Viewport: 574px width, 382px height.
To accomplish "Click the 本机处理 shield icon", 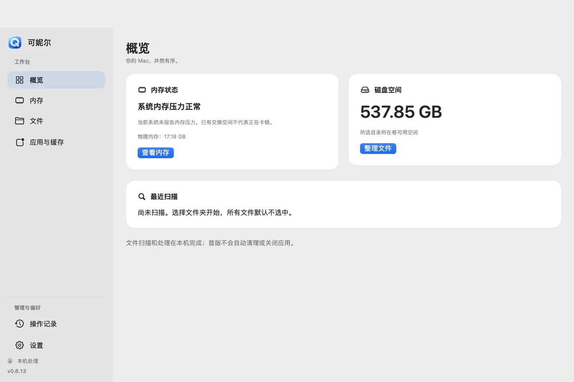I will click(x=10, y=361).
